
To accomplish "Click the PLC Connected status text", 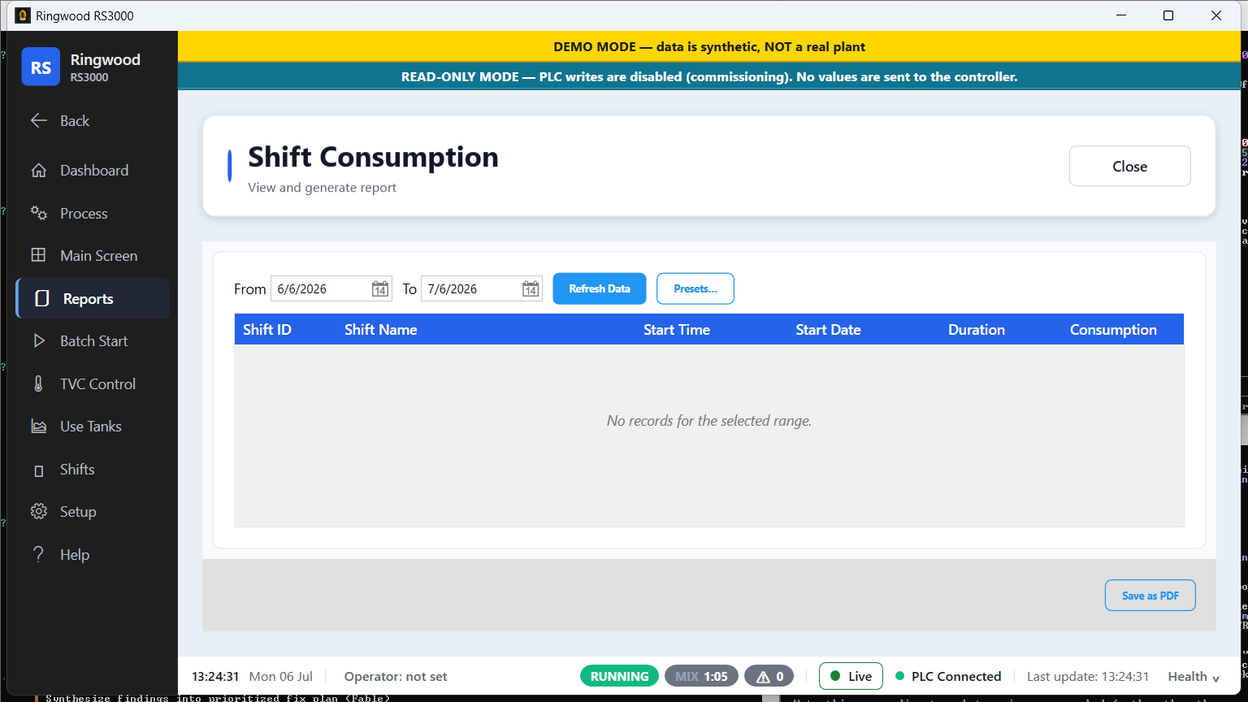I will [955, 676].
